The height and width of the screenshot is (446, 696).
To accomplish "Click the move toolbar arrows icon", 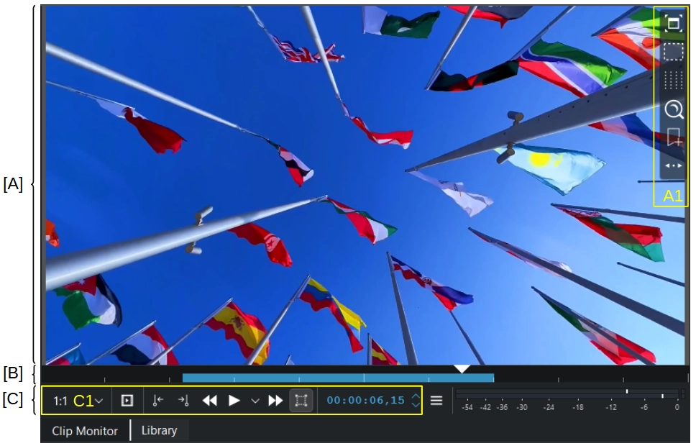I will click(x=673, y=165).
